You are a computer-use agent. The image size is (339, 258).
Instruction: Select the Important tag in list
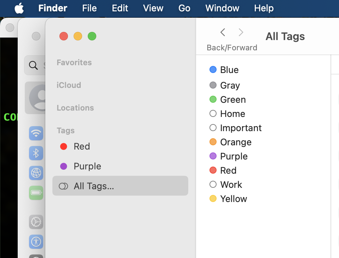click(241, 128)
